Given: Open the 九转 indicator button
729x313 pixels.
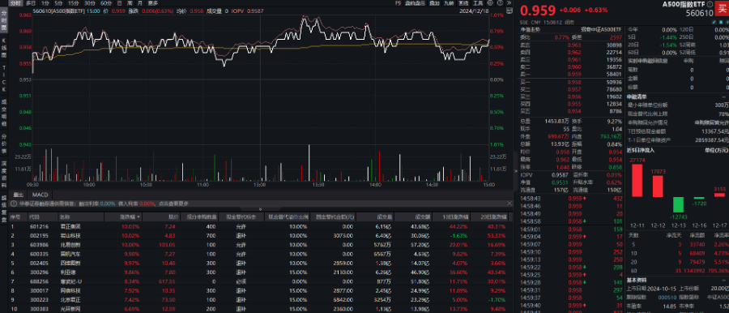Looking at the screenshot, I should click(449, 2).
